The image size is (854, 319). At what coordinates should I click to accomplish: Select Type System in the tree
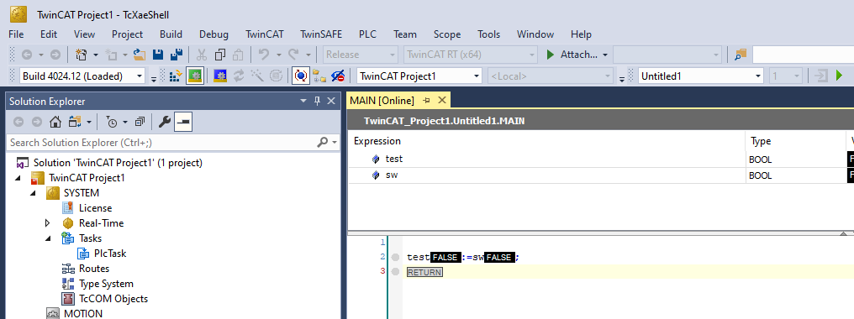106,284
